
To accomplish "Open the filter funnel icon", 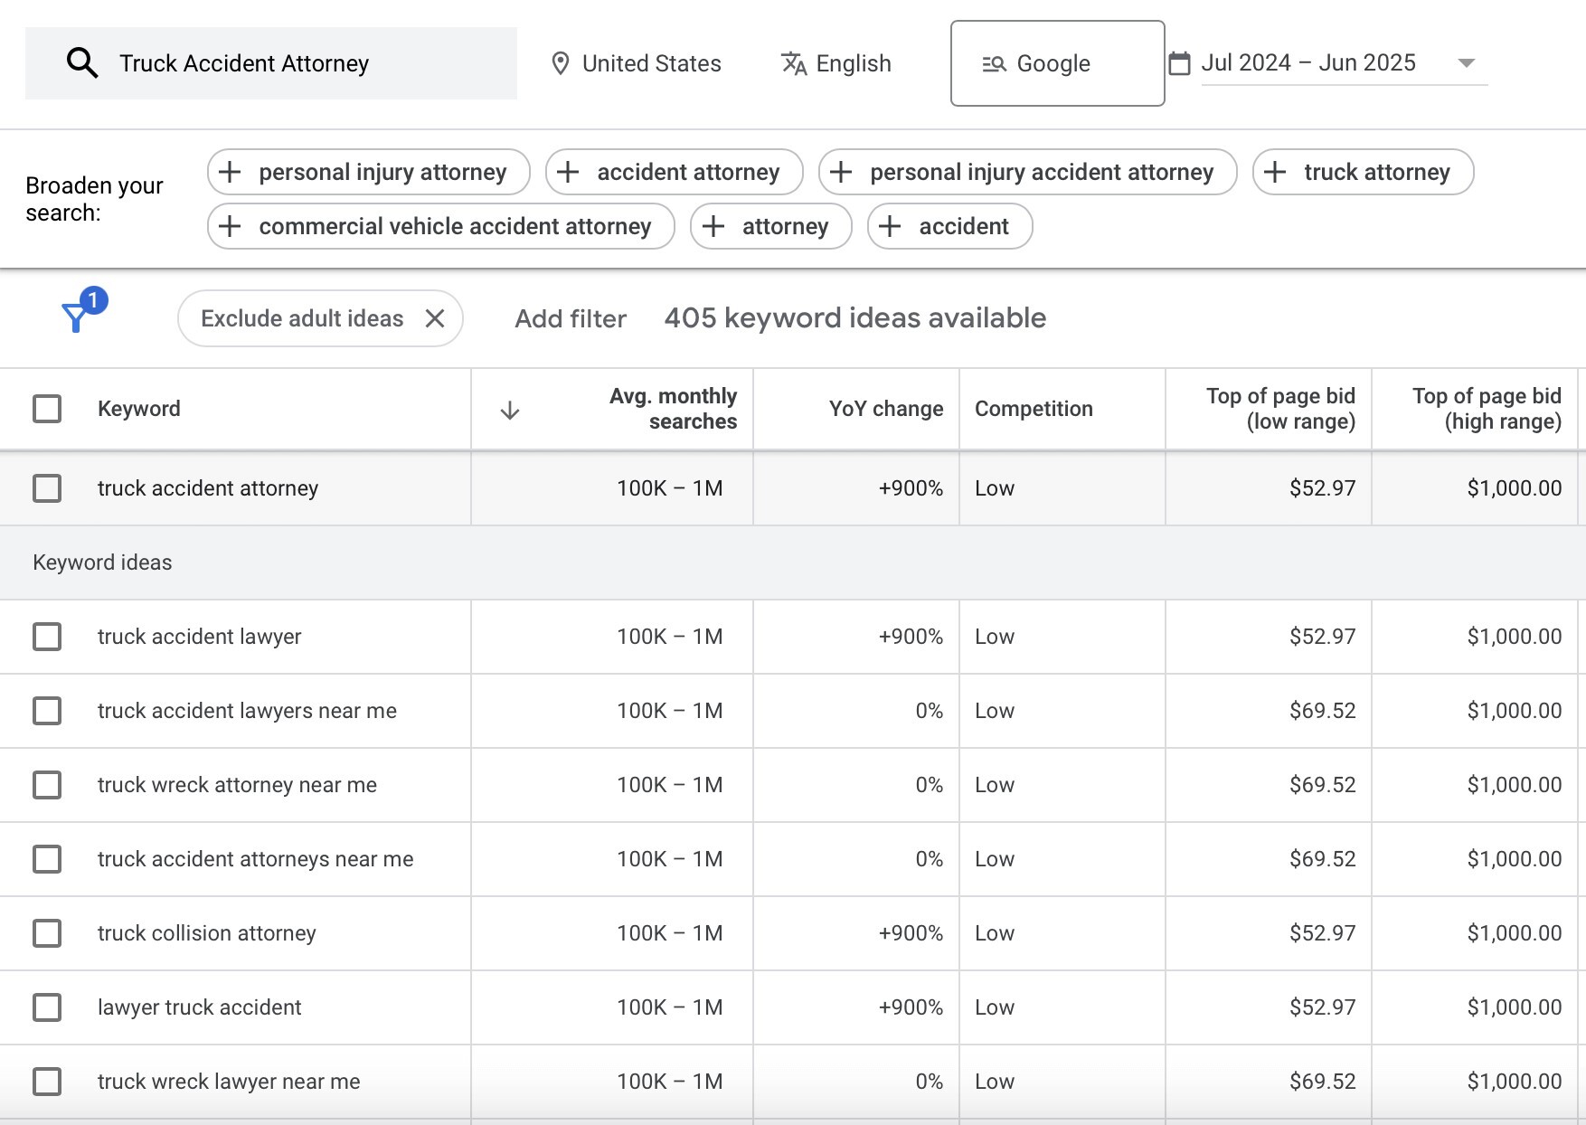I will click(x=76, y=317).
